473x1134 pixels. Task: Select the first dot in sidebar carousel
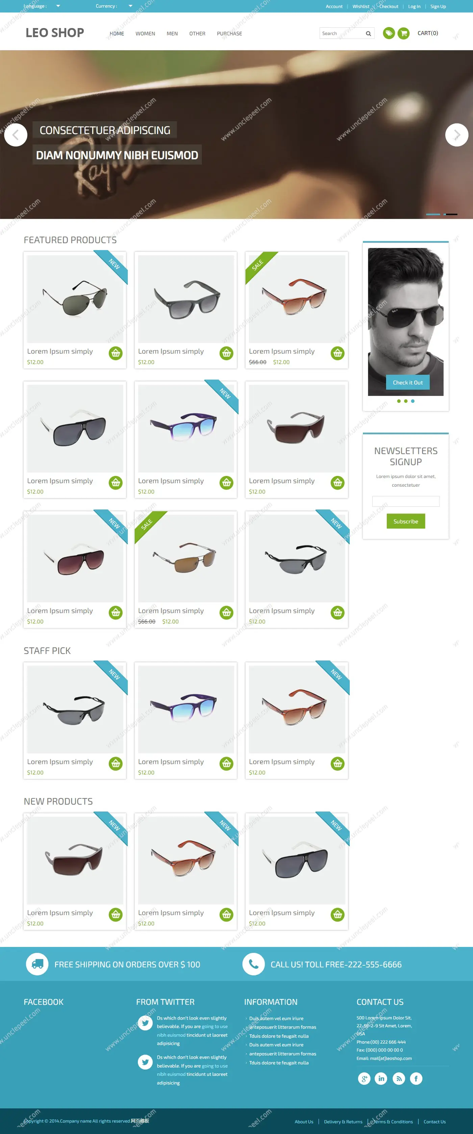(399, 401)
